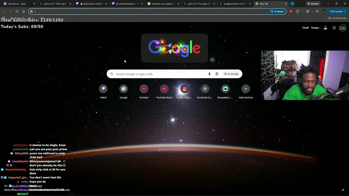Click AI Mode in the search box

coord(231,74)
